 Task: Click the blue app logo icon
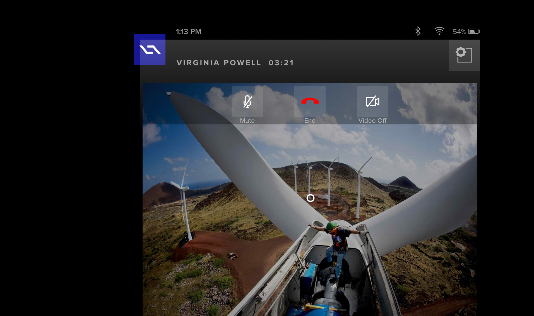[150, 50]
